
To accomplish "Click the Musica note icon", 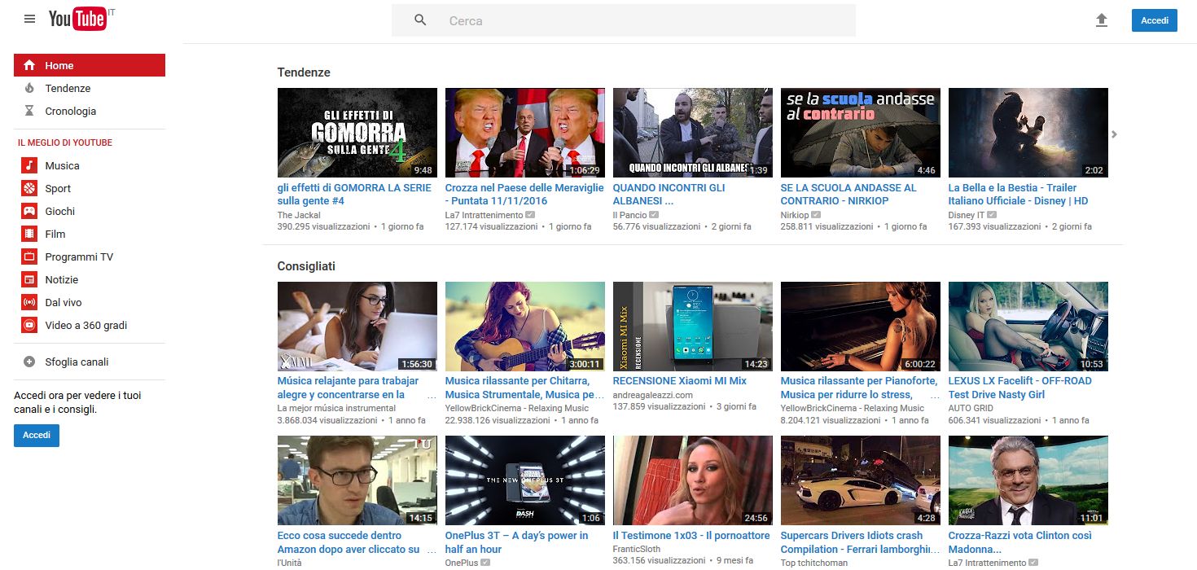I will click(29, 165).
